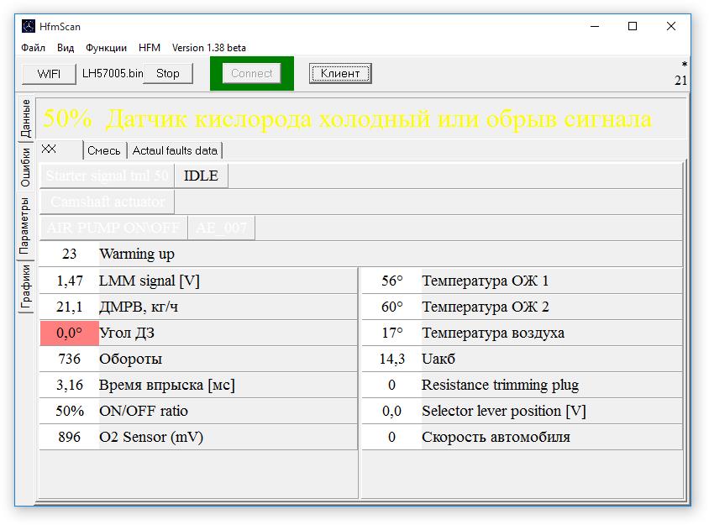This screenshot has height=525, width=709.
Task: Switch to the Параметры vertical tab
Action: (x=26, y=225)
